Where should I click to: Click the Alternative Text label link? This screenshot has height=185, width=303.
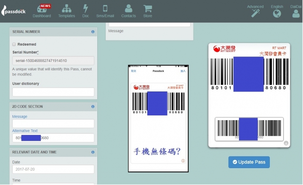25,131
